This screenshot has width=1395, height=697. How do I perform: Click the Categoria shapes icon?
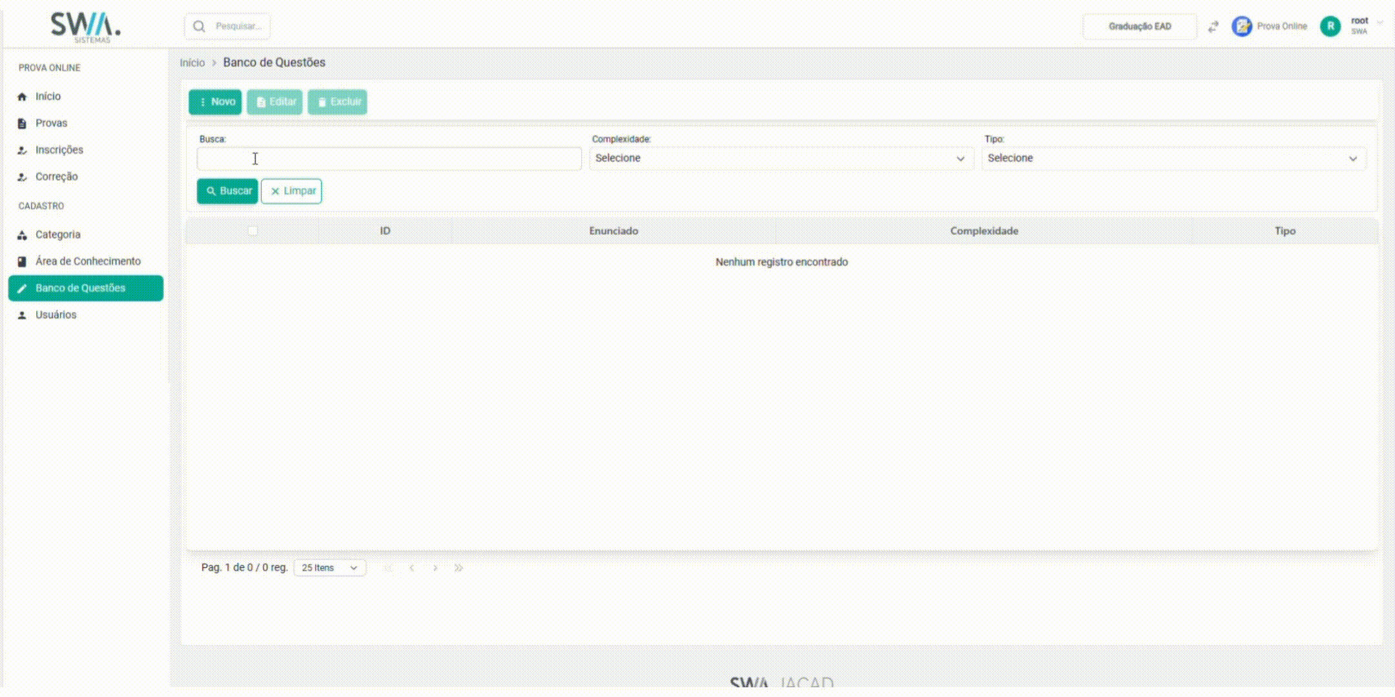(22, 235)
